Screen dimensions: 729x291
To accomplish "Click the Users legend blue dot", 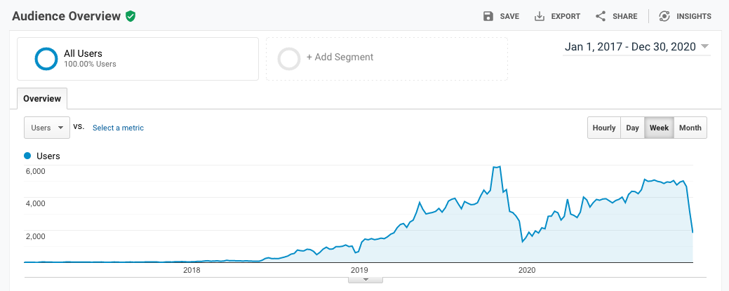I will [x=27, y=156].
